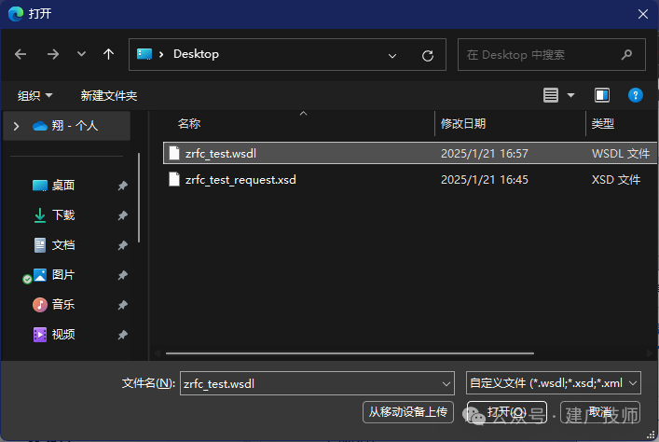Screen dimensions: 659x442
Task: Open 桌面 in the sidebar
Action: (x=63, y=186)
